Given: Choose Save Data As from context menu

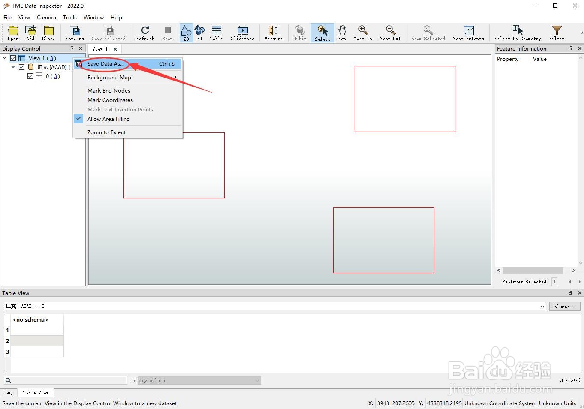Looking at the screenshot, I should pos(128,63).
